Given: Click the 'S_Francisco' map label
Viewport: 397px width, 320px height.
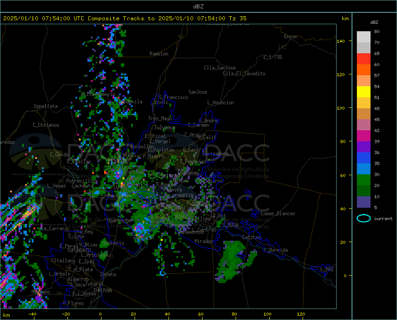Looking at the screenshot, I should [173, 97].
